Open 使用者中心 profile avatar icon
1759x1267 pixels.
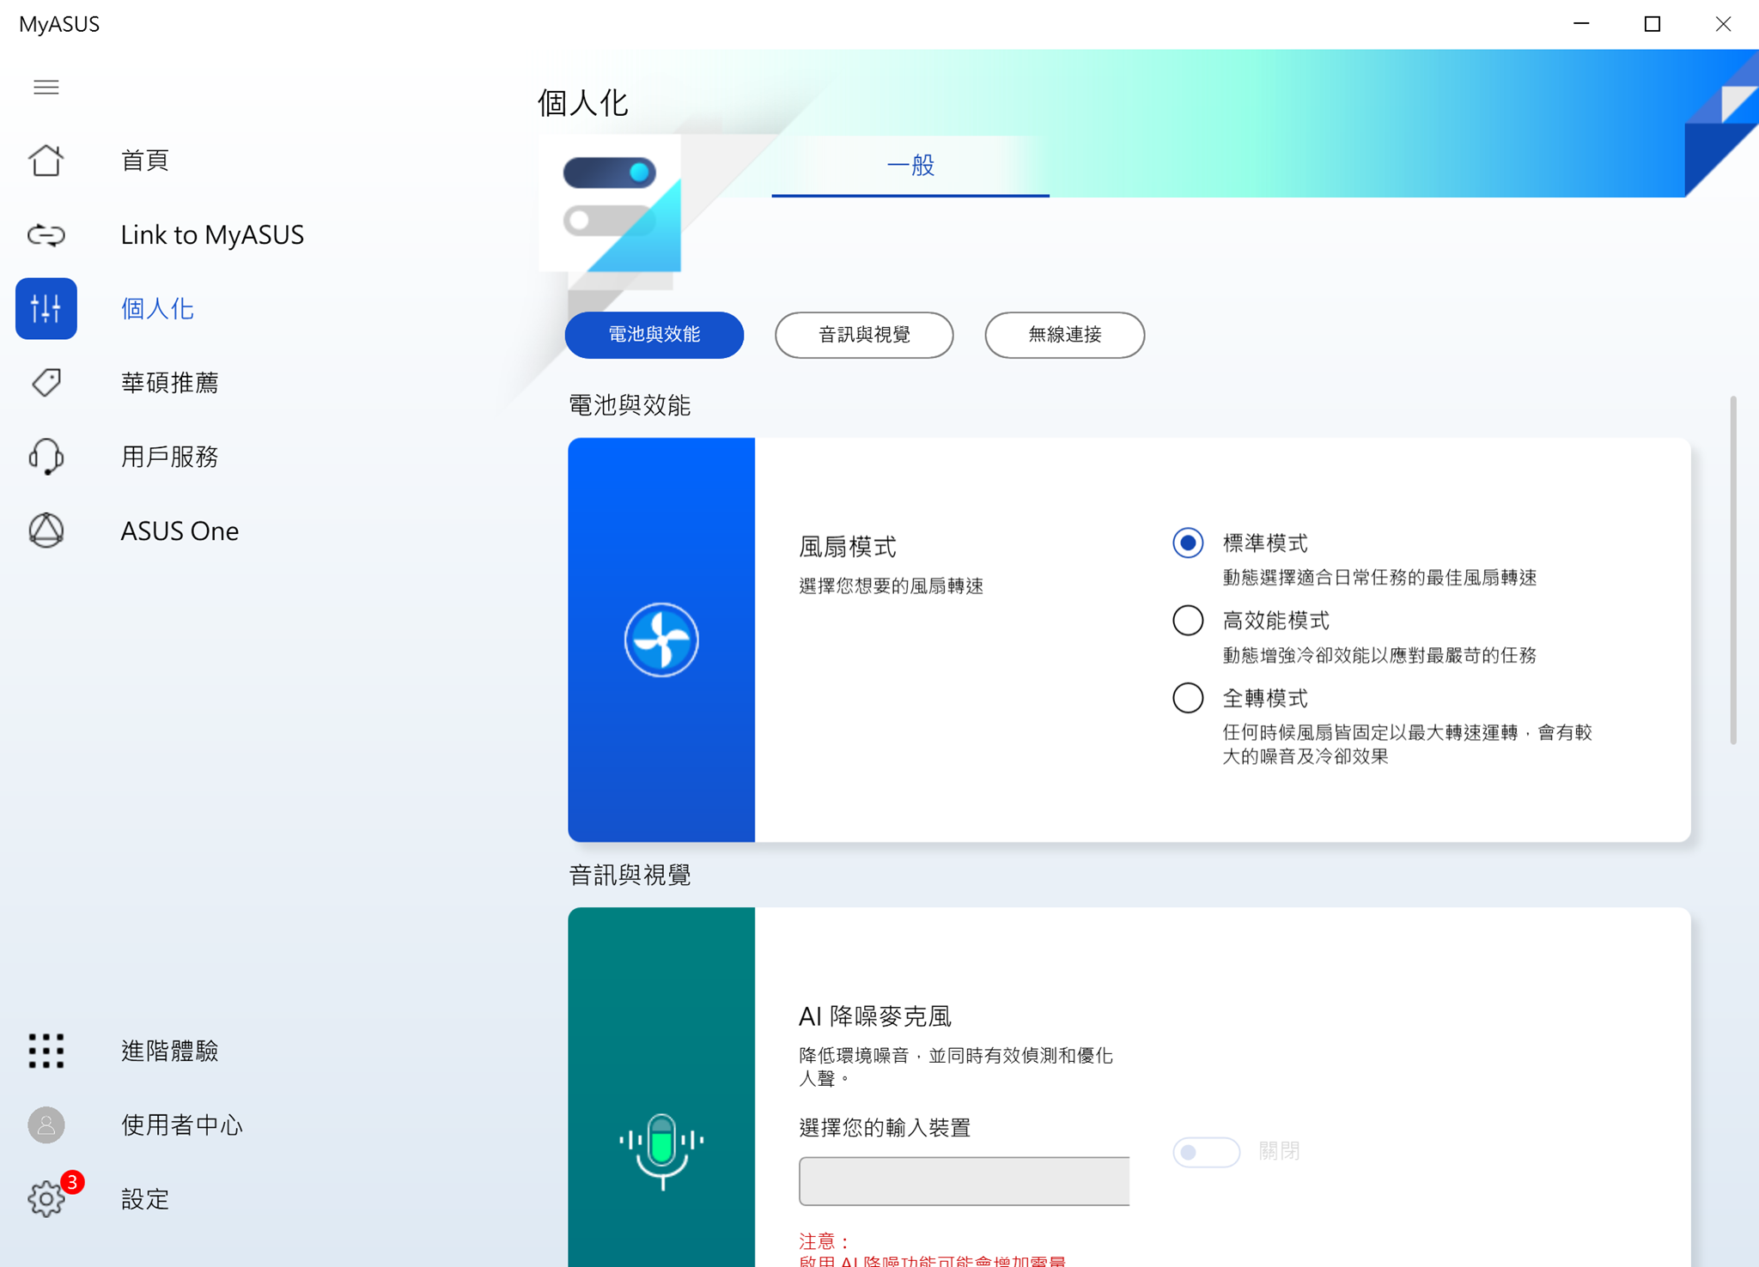click(46, 1125)
